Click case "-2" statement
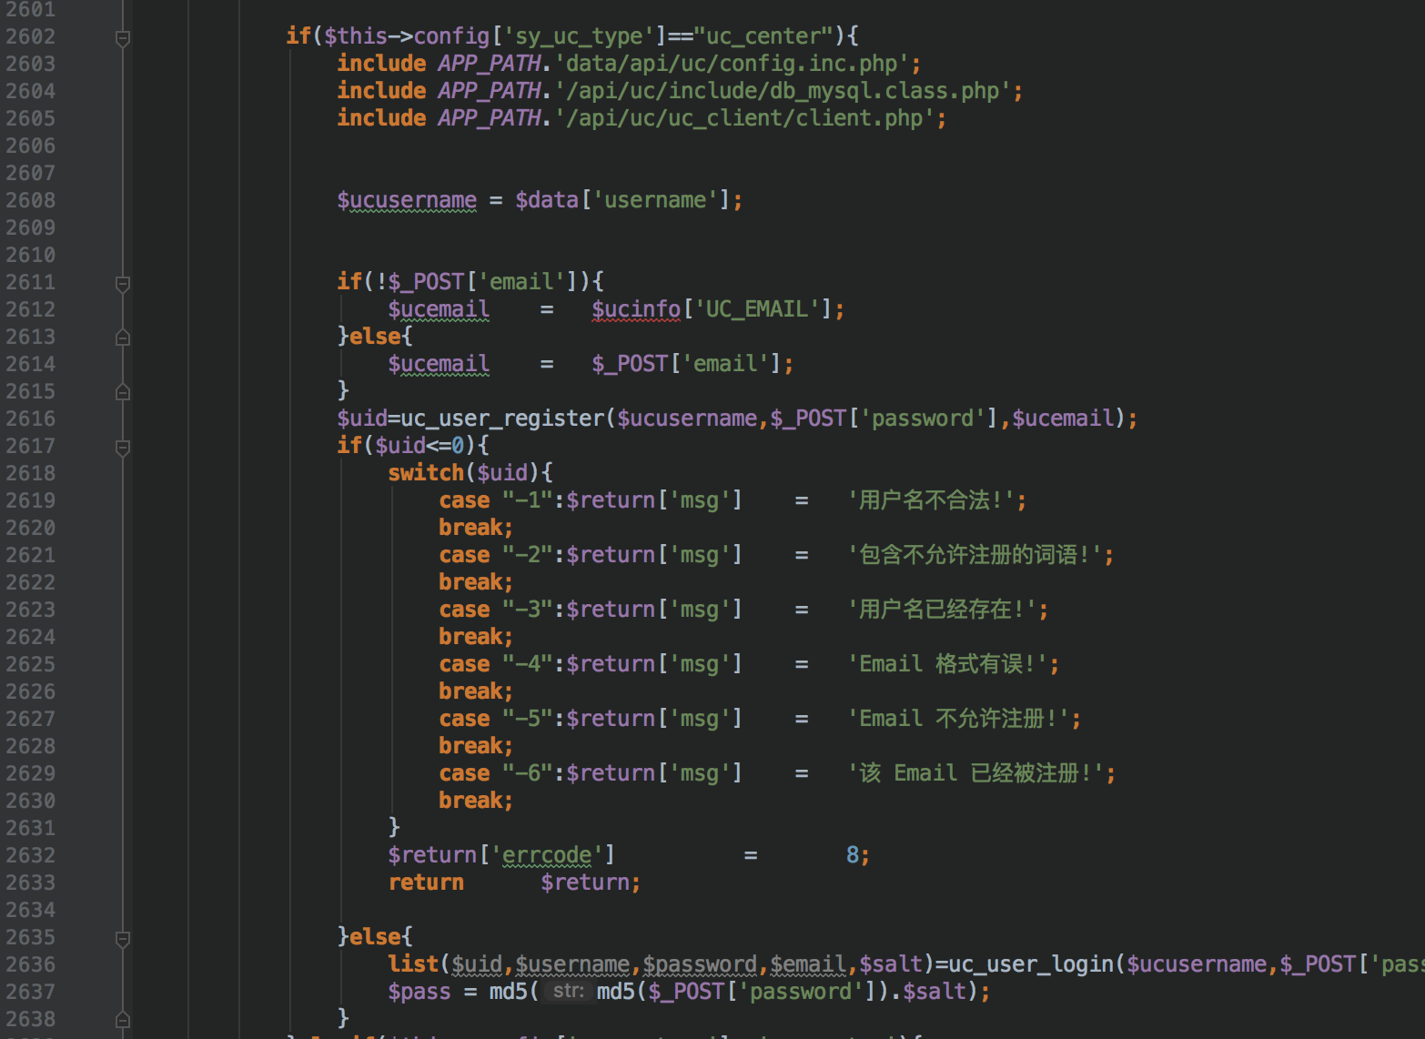The width and height of the screenshot is (1425, 1039). pyautogui.click(x=495, y=555)
